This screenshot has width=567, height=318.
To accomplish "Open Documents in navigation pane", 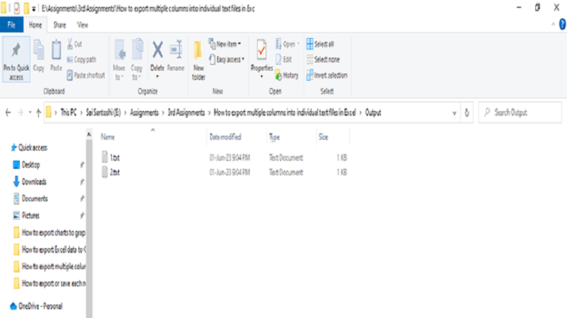I will click(x=30, y=198).
